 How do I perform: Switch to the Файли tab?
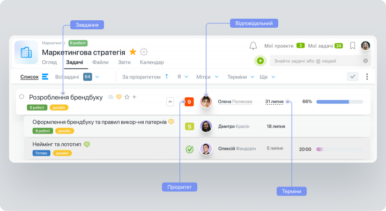100,62
